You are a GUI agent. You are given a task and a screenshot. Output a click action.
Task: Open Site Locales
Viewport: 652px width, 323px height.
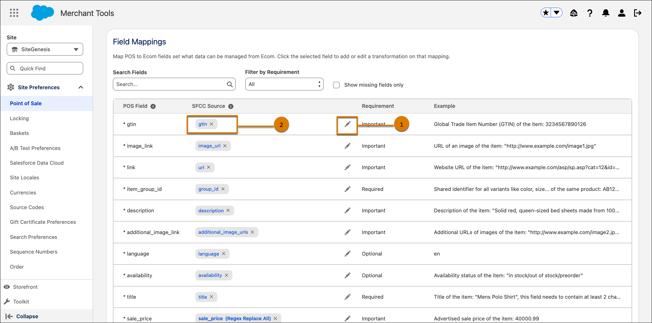pos(24,177)
